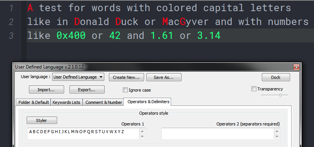
Task: Click the Operators 1 scroll up arrow
Action: tap(142, 131)
